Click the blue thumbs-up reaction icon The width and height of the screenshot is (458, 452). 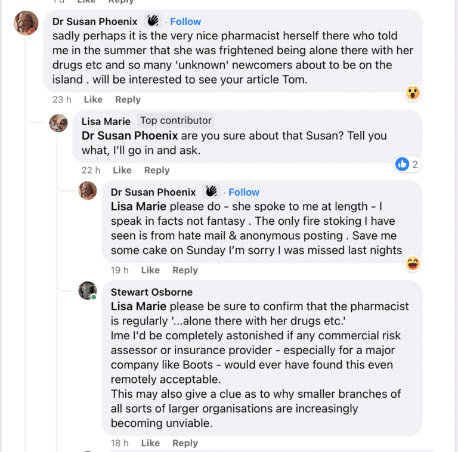[402, 164]
